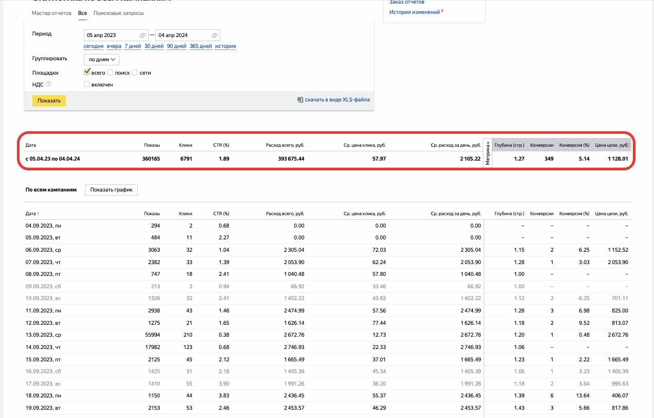Open the История изменений link
The width and height of the screenshot is (654, 418).
pyautogui.click(x=414, y=12)
